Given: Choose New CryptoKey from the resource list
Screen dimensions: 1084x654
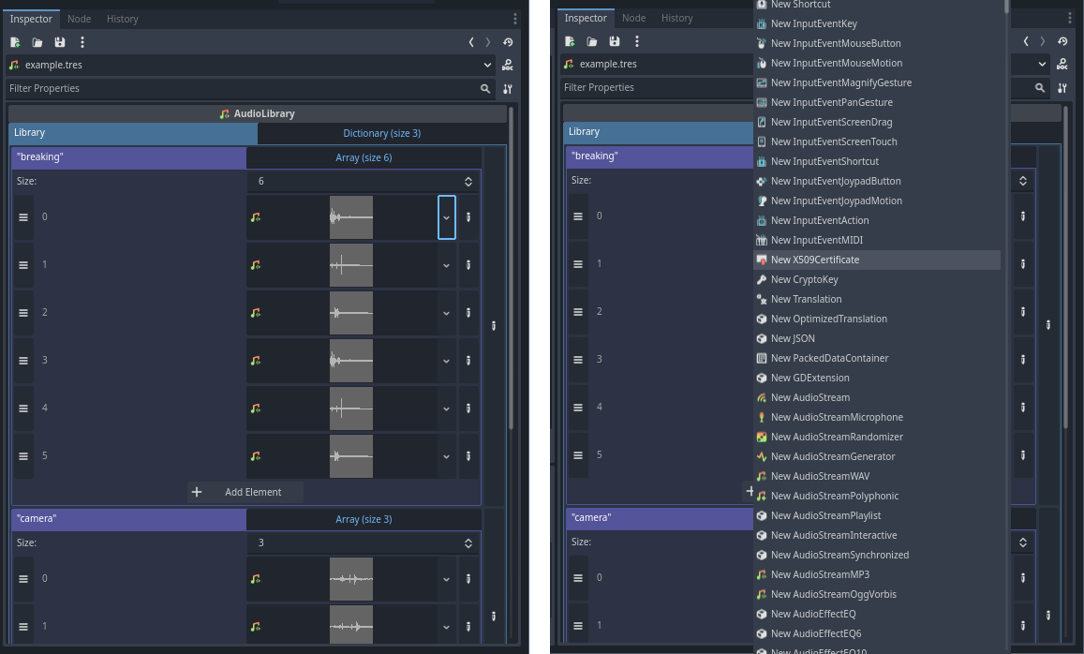Looking at the screenshot, I should pos(804,279).
